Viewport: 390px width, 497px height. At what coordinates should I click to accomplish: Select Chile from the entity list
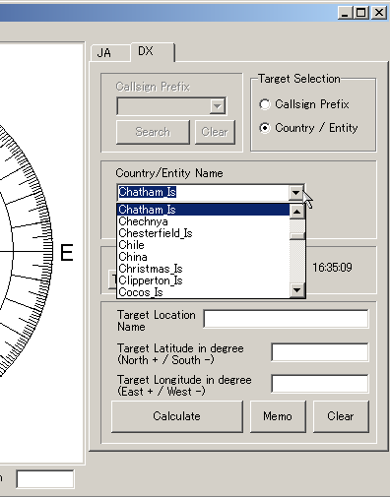pos(203,245)
